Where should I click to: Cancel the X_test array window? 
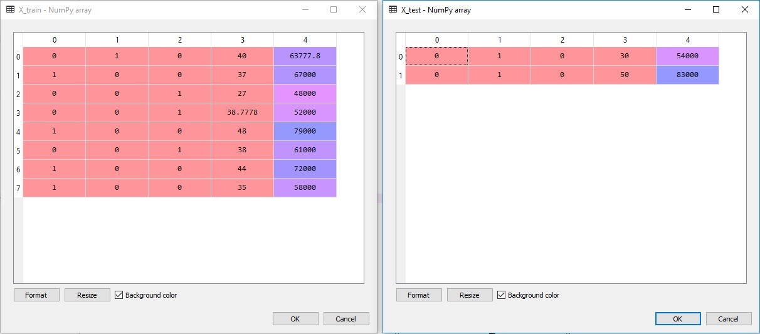[x=729, y=318]
